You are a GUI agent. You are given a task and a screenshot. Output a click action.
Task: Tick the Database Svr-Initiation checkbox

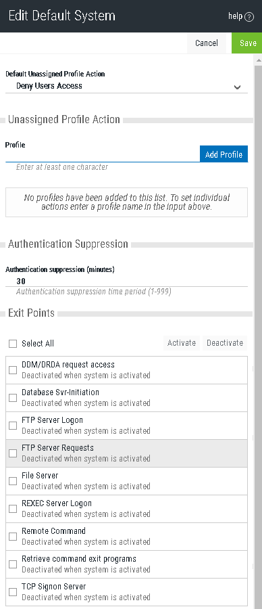pos(13,398)
